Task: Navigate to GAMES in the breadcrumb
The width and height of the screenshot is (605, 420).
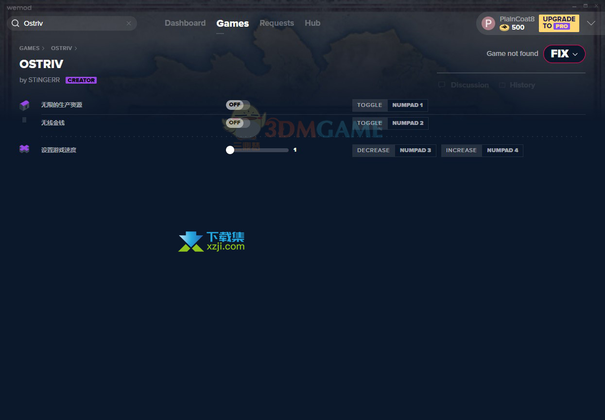Action: click(x=29, y=48)
